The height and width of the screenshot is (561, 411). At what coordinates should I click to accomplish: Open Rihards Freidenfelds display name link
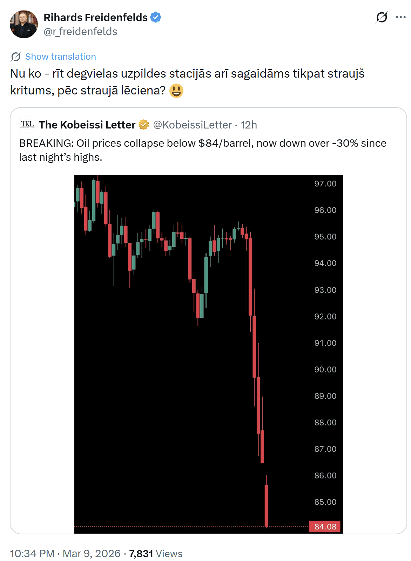[x=95, y=17]
